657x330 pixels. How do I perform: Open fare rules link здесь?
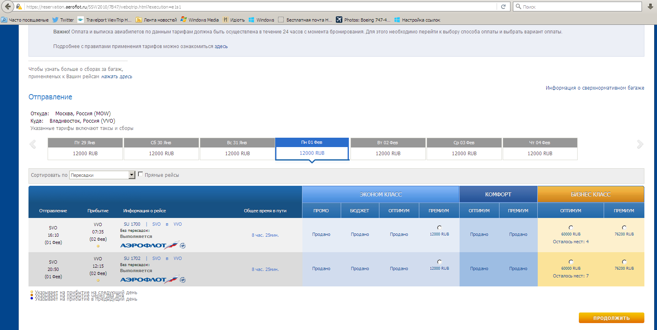coord(221,46)
